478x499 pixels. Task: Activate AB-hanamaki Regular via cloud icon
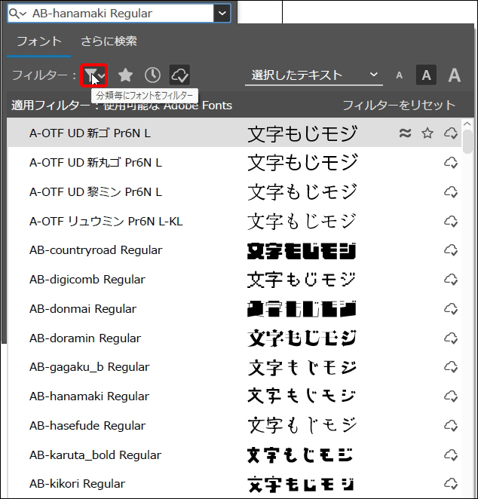[451, 396]
